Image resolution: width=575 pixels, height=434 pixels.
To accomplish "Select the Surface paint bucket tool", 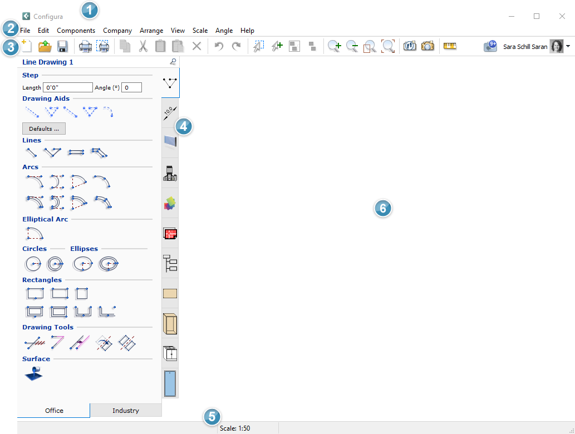I will (x=33, y=373).
